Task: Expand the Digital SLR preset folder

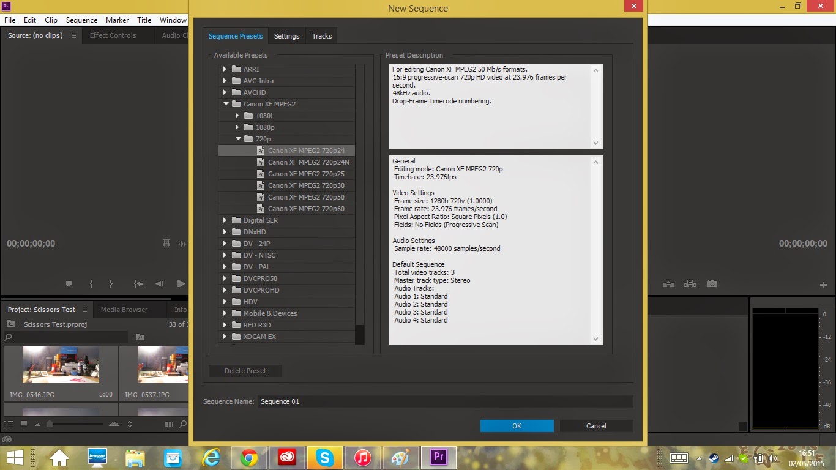Action: coord(225,220)
